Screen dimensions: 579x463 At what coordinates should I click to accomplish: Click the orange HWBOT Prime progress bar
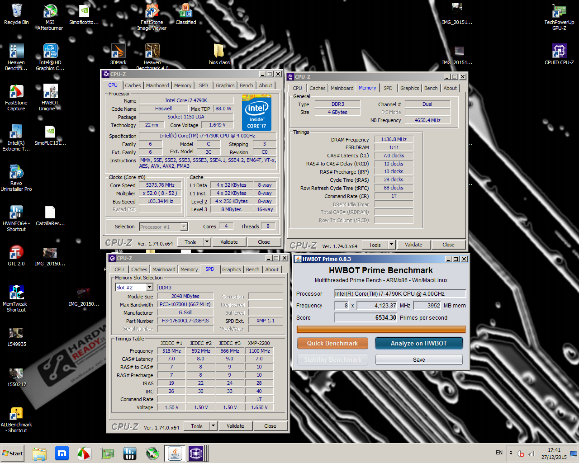[381, 330]
